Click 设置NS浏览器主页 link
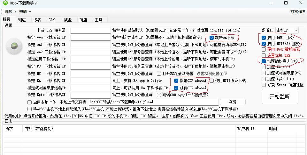The width and height of the screenshot is (307, 155). tap(212, 74)
